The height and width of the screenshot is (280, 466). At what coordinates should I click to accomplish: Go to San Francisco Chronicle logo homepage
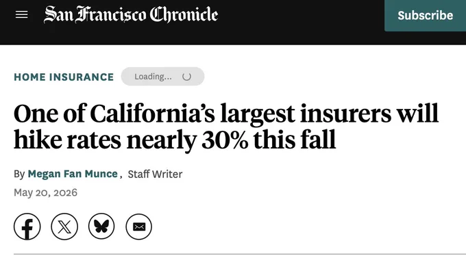click(131, 14)
